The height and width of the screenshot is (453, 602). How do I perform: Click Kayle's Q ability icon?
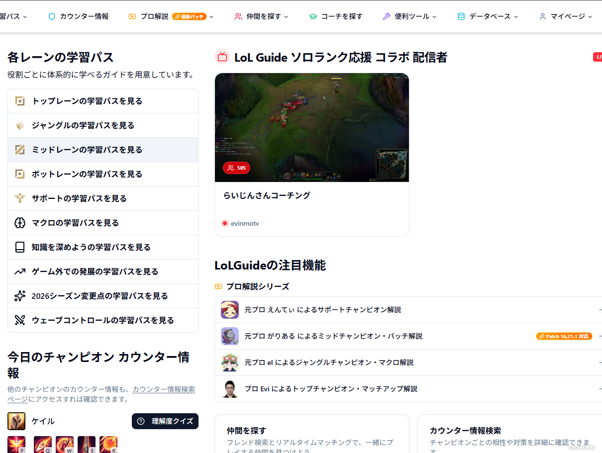click(x=43, y=445)
